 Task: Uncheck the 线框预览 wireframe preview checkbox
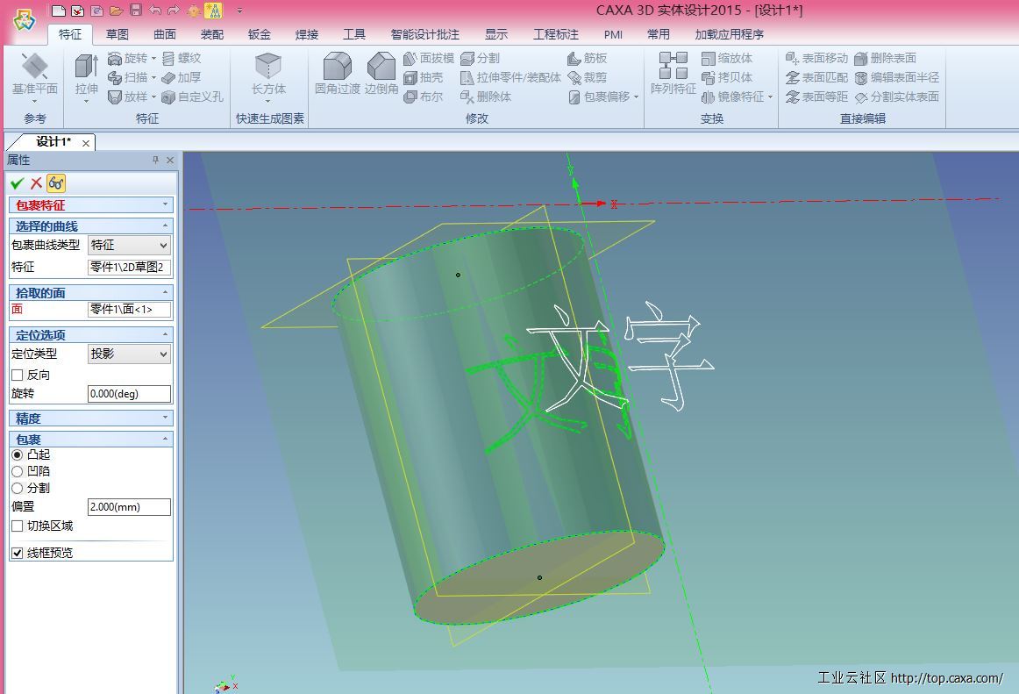[x=18, y=553]
